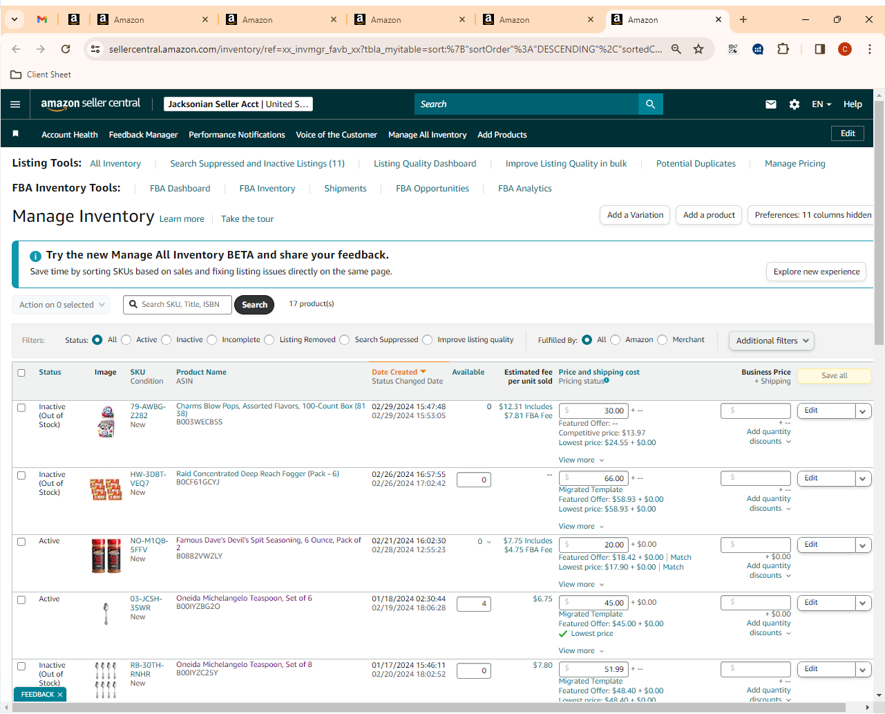Select Fulfilled By Amazon radio button

click(x=616, y=340)
